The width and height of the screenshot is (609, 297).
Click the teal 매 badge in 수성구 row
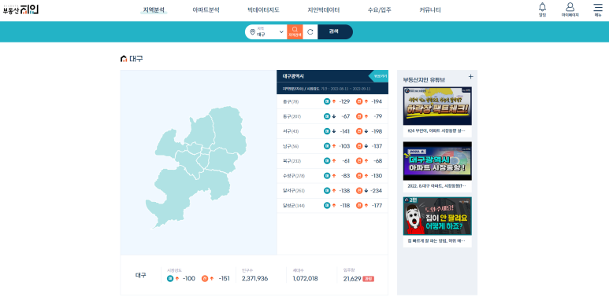tap(327, 176)
